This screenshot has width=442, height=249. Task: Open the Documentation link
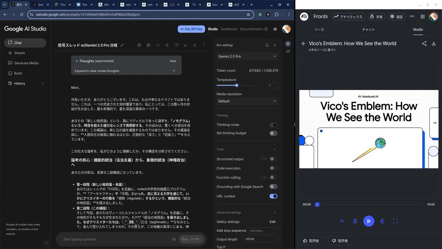tap(254, 29)
